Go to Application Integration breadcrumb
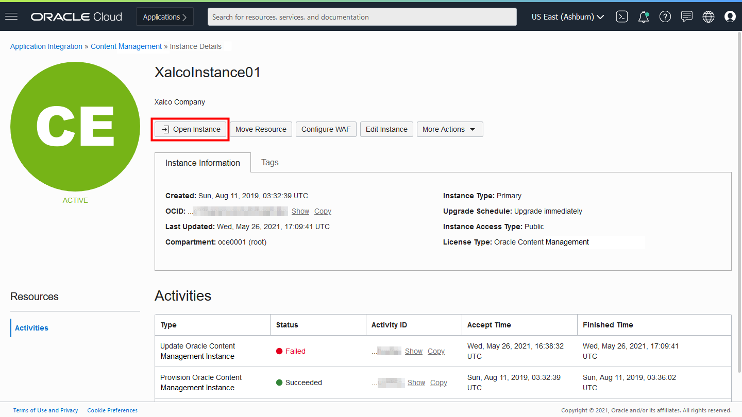 click(x=46, y=46)
